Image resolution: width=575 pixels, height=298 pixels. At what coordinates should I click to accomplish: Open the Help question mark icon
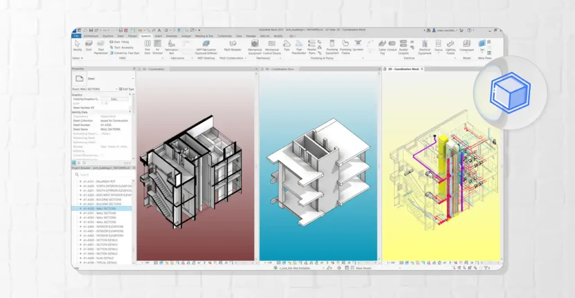tap(469, 30)
